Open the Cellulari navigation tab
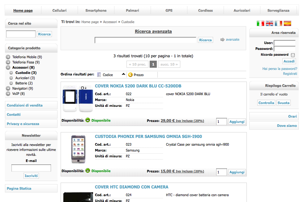Image resolution: width=304 pixels, height=202 pixels. tap(59, 10)
